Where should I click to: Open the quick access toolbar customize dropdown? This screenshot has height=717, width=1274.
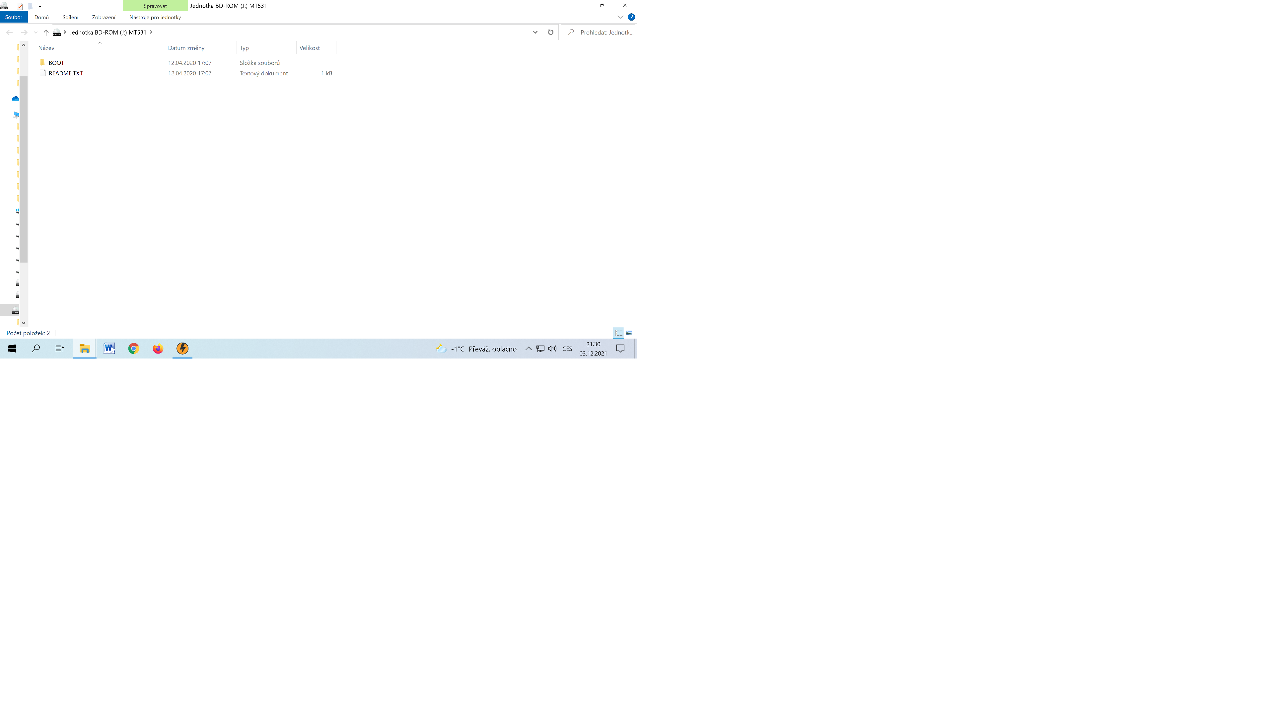[39, 6]
